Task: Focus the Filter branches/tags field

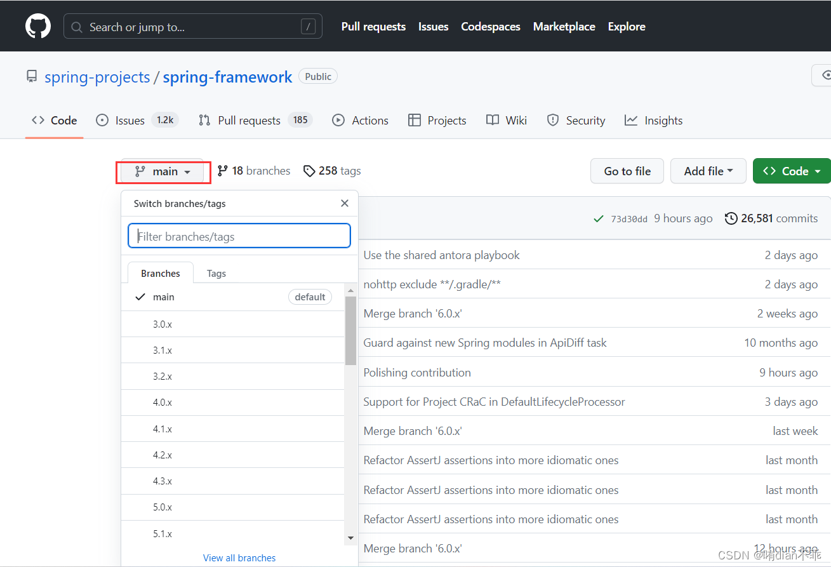Action: [239, 236]
